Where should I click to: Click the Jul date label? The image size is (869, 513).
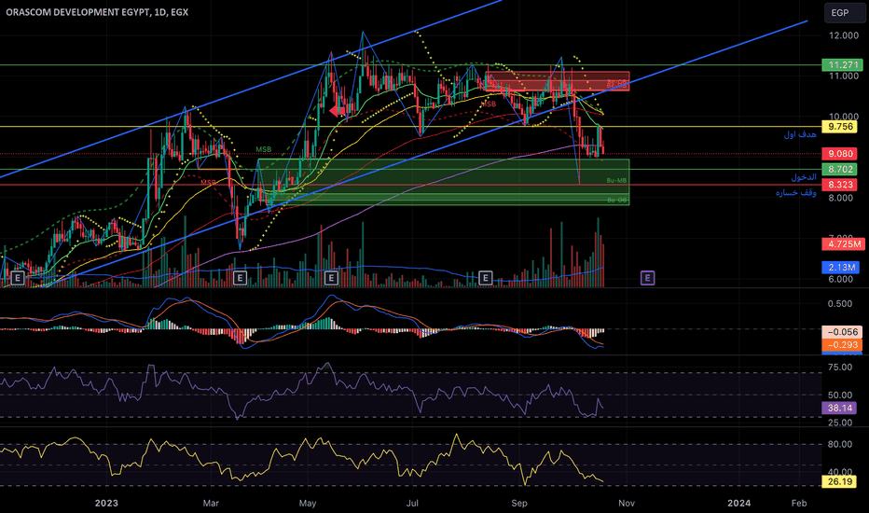pyautogui.click(x=412, y=503)
